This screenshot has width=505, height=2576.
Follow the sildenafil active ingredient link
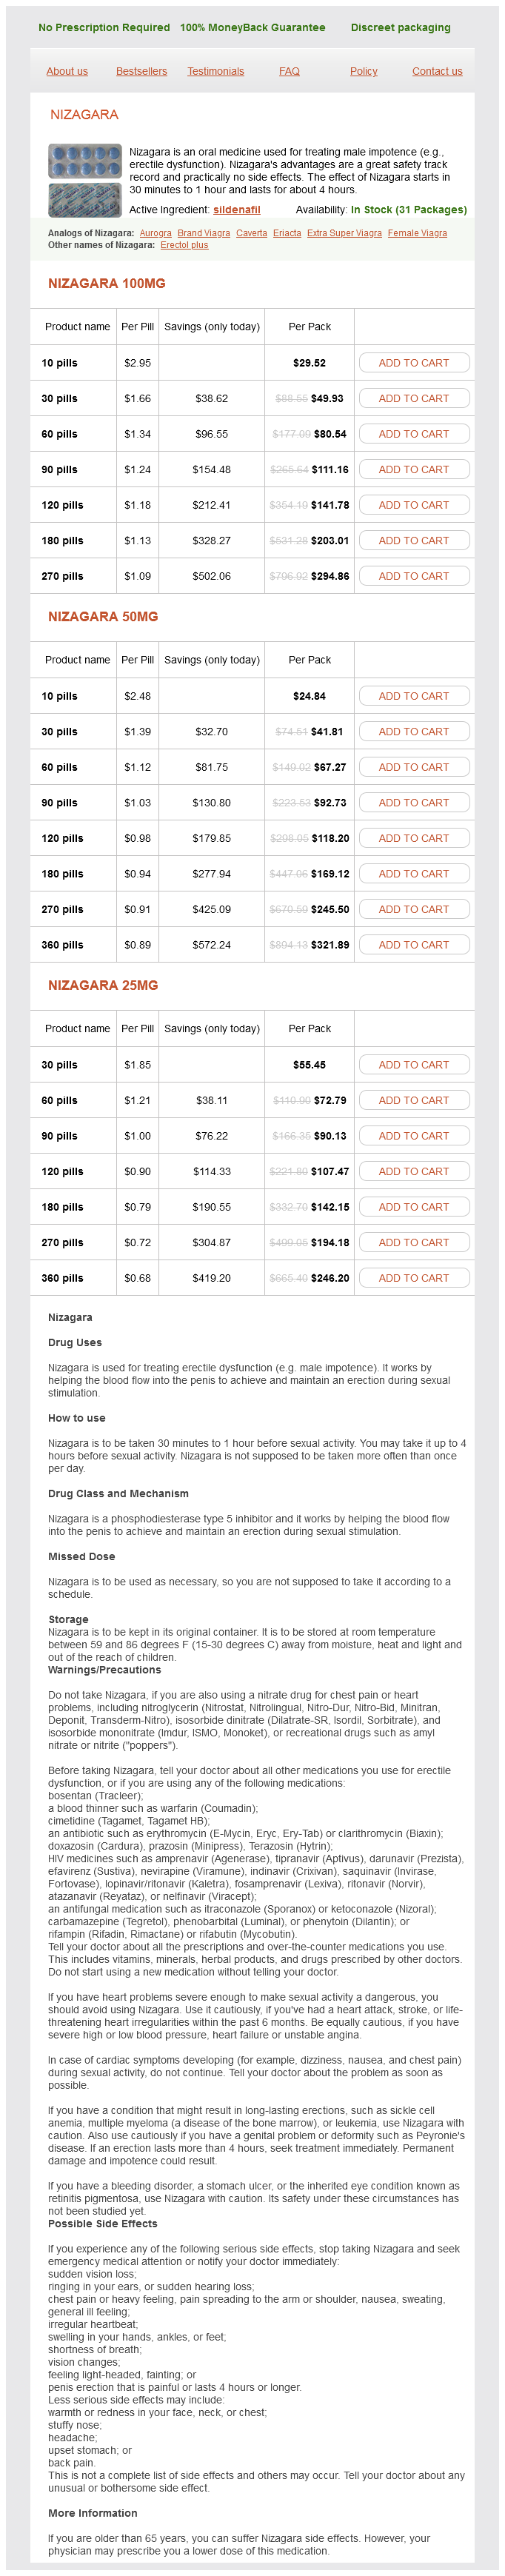click(236, 210)
